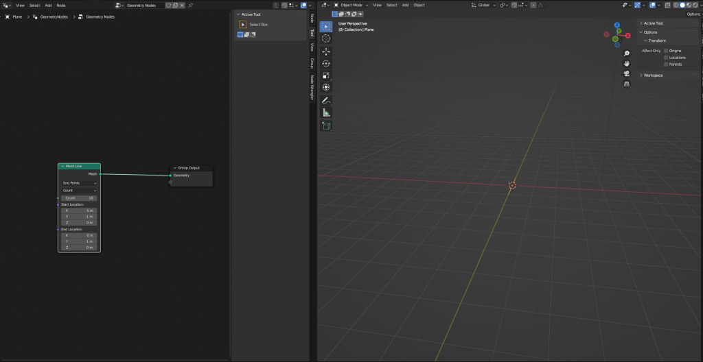Activate the Move tool

326,51
